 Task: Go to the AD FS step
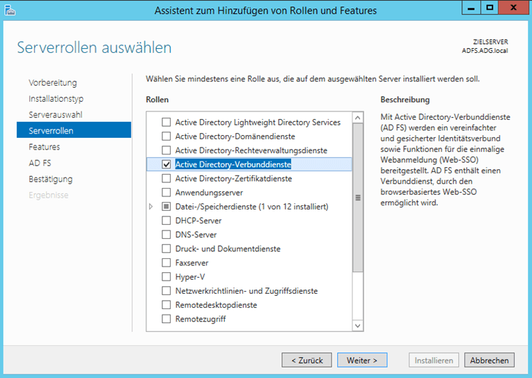[40, 163]
